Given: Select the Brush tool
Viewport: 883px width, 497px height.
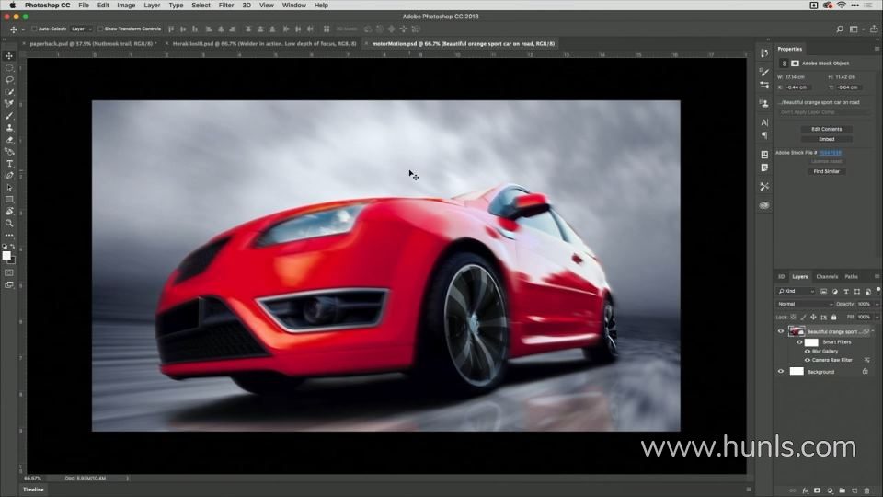Looking at the screenshot, I should coord(9,116).
